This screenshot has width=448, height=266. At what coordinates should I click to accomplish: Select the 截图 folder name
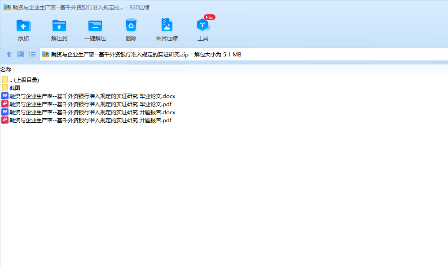[15, 88]
